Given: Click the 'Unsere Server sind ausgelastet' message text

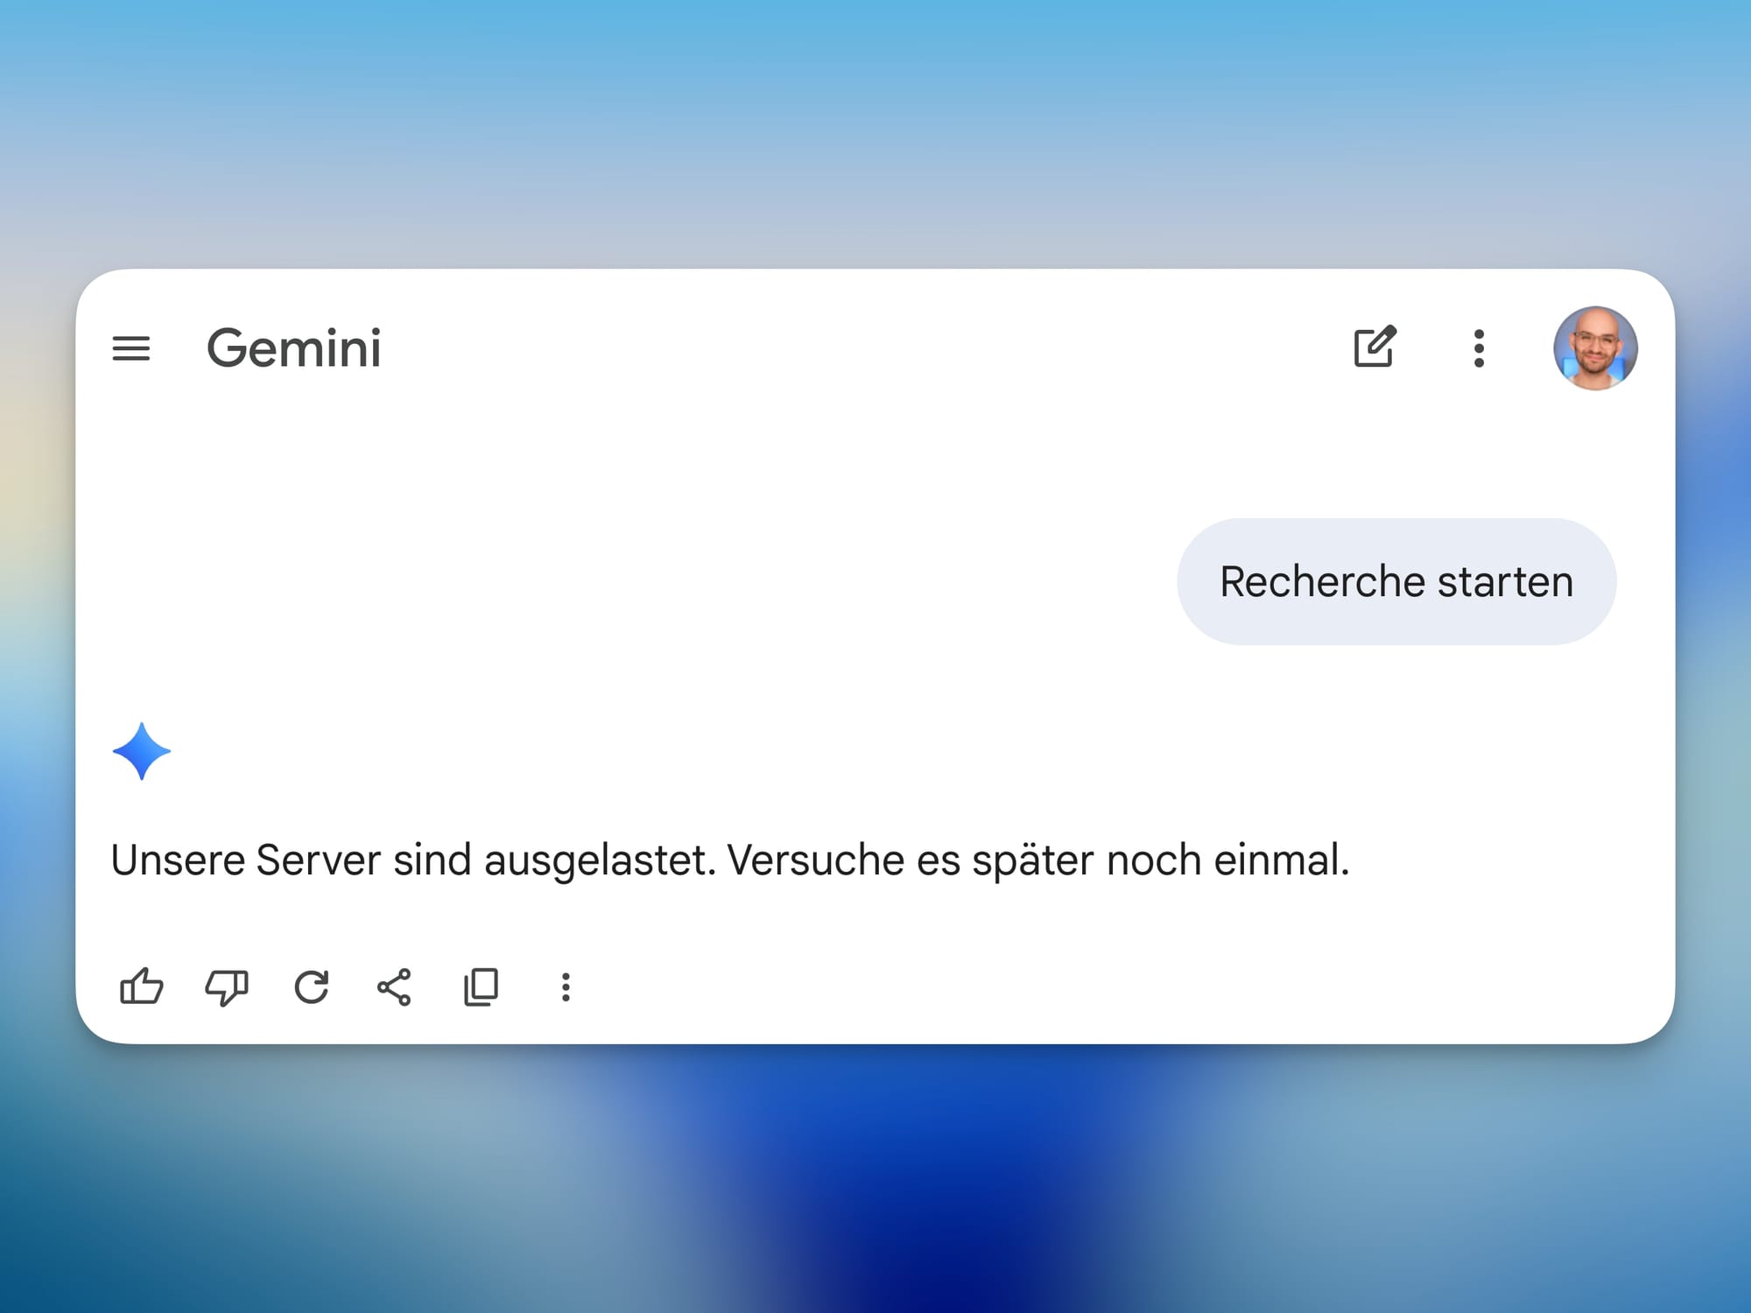Looking at the screenshot, I should pos(730,860).
